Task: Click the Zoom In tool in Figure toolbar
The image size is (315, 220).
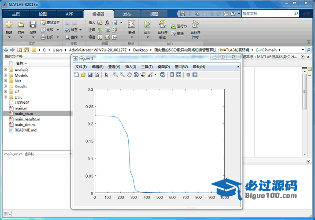Action: click(x=115, y=75)
